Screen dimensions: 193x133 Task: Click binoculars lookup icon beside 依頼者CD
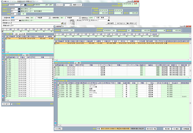(x=19, y=9)
